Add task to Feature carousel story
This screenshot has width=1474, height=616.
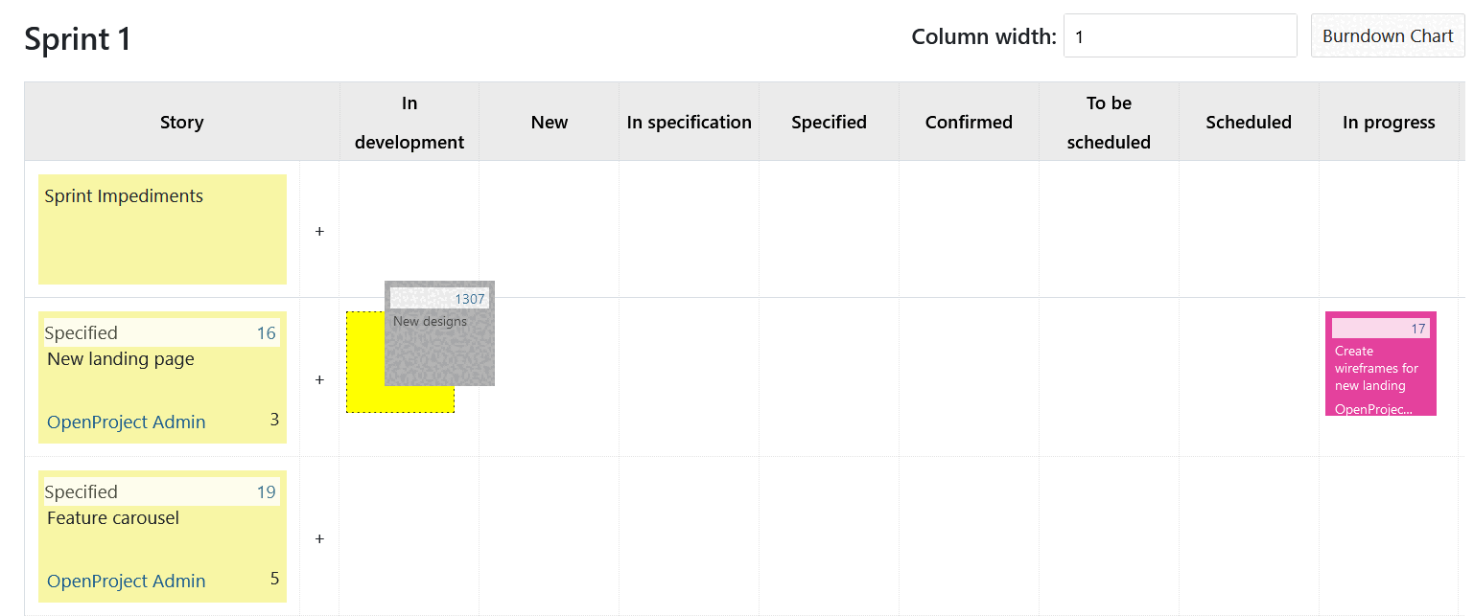click(319, 539)
